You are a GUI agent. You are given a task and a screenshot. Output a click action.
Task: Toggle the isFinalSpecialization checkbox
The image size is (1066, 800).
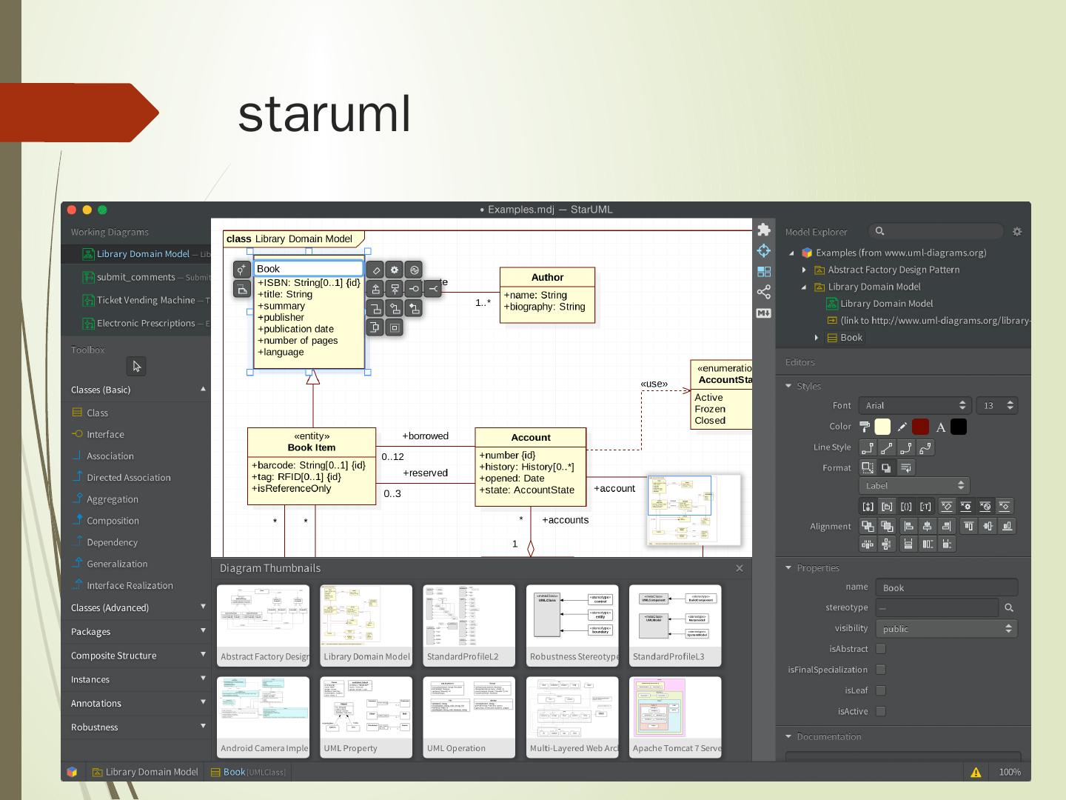881,670
